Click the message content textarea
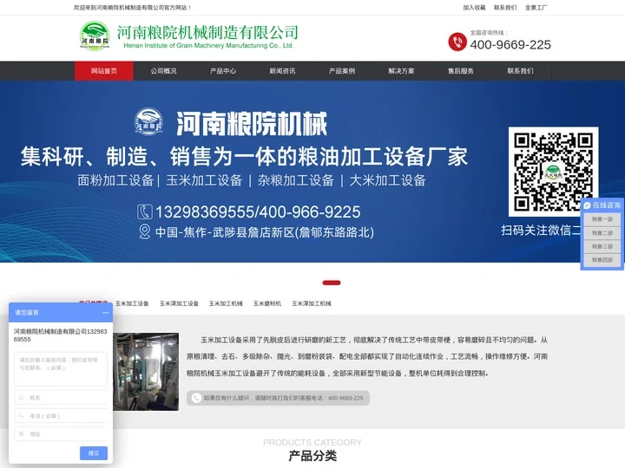The width and height of the screenshot is (625, 468). [x=61, y=369]
